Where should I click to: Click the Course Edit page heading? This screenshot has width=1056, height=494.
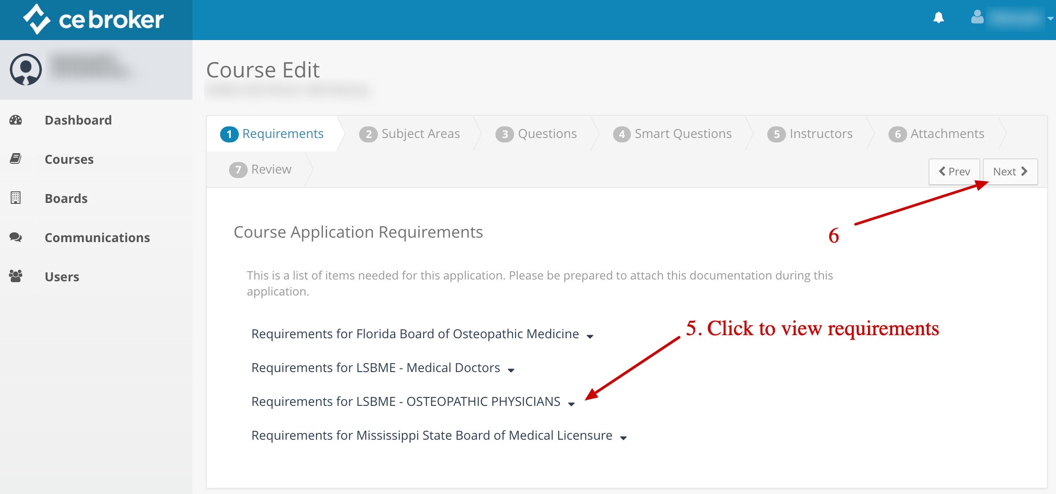pyautogui.click(x=263, y=70)
